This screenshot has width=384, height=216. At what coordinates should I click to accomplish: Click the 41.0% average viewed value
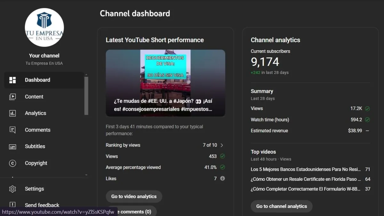(211, 167)
